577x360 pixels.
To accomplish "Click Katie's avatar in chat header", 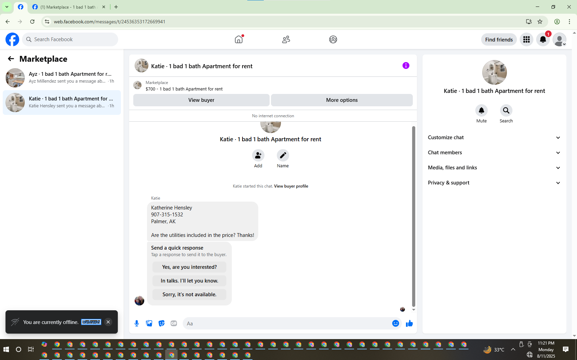I will (142, 65).
